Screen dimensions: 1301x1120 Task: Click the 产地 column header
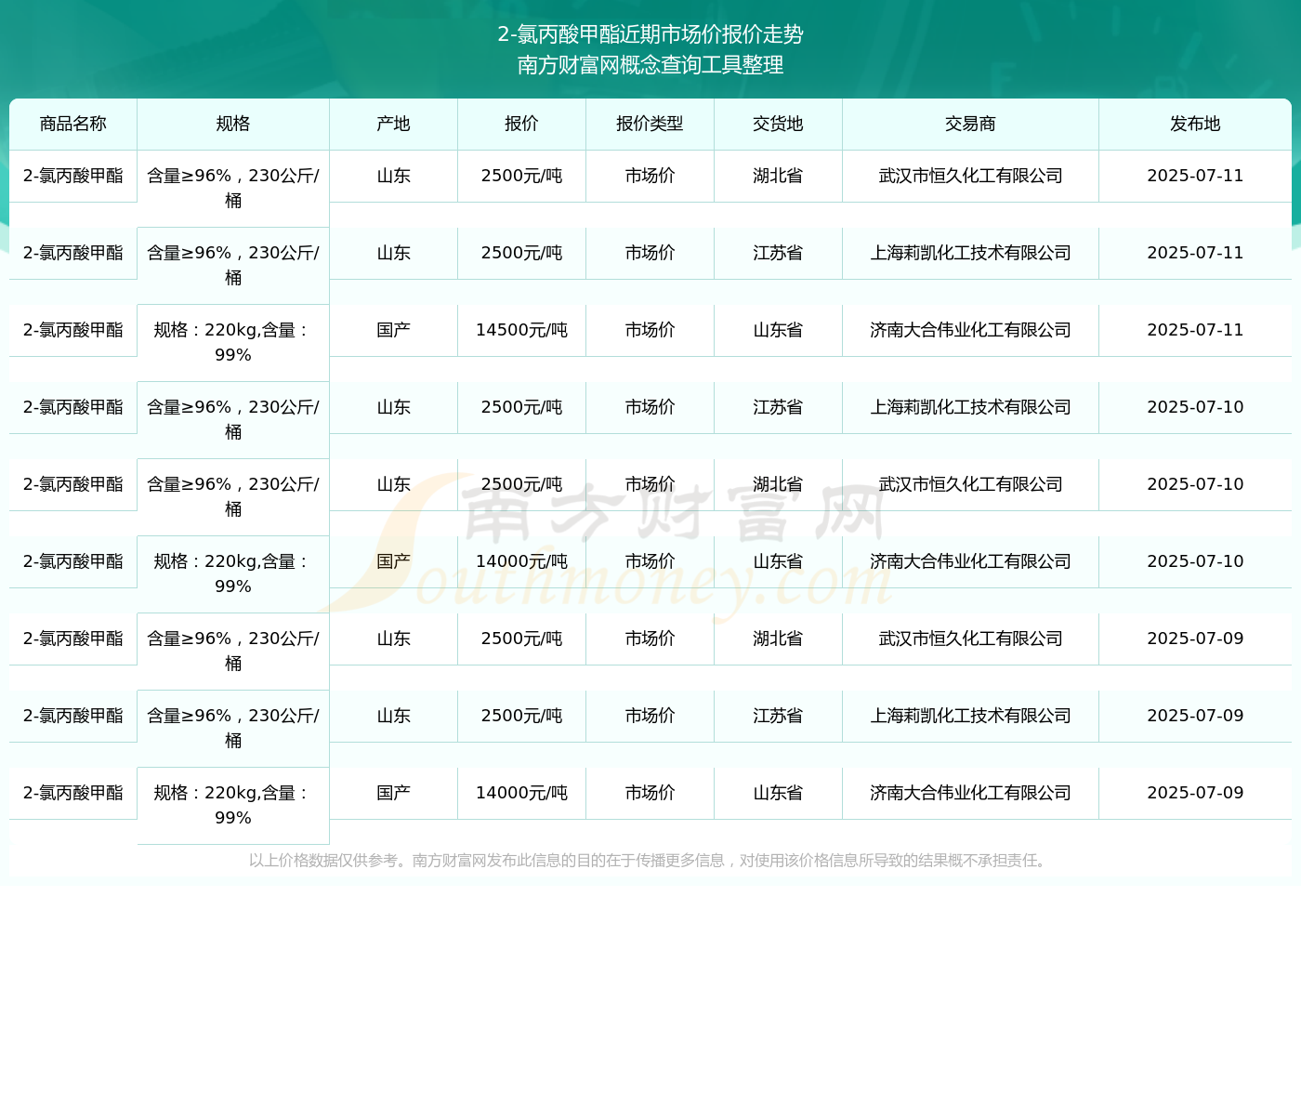click(393, 124)
